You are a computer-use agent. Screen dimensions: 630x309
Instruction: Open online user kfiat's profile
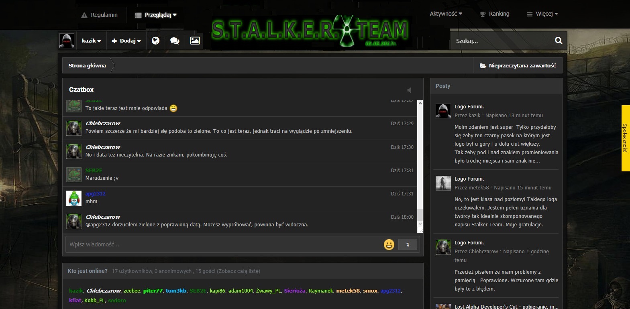tap(75, 300)
